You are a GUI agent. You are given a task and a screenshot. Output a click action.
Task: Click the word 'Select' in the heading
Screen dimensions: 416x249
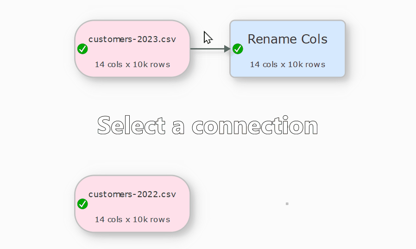click(131, 126)
